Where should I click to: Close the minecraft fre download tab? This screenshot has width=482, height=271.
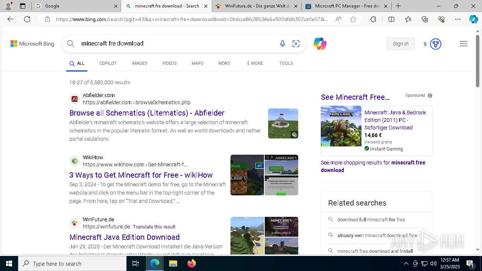tap(206, 6)
